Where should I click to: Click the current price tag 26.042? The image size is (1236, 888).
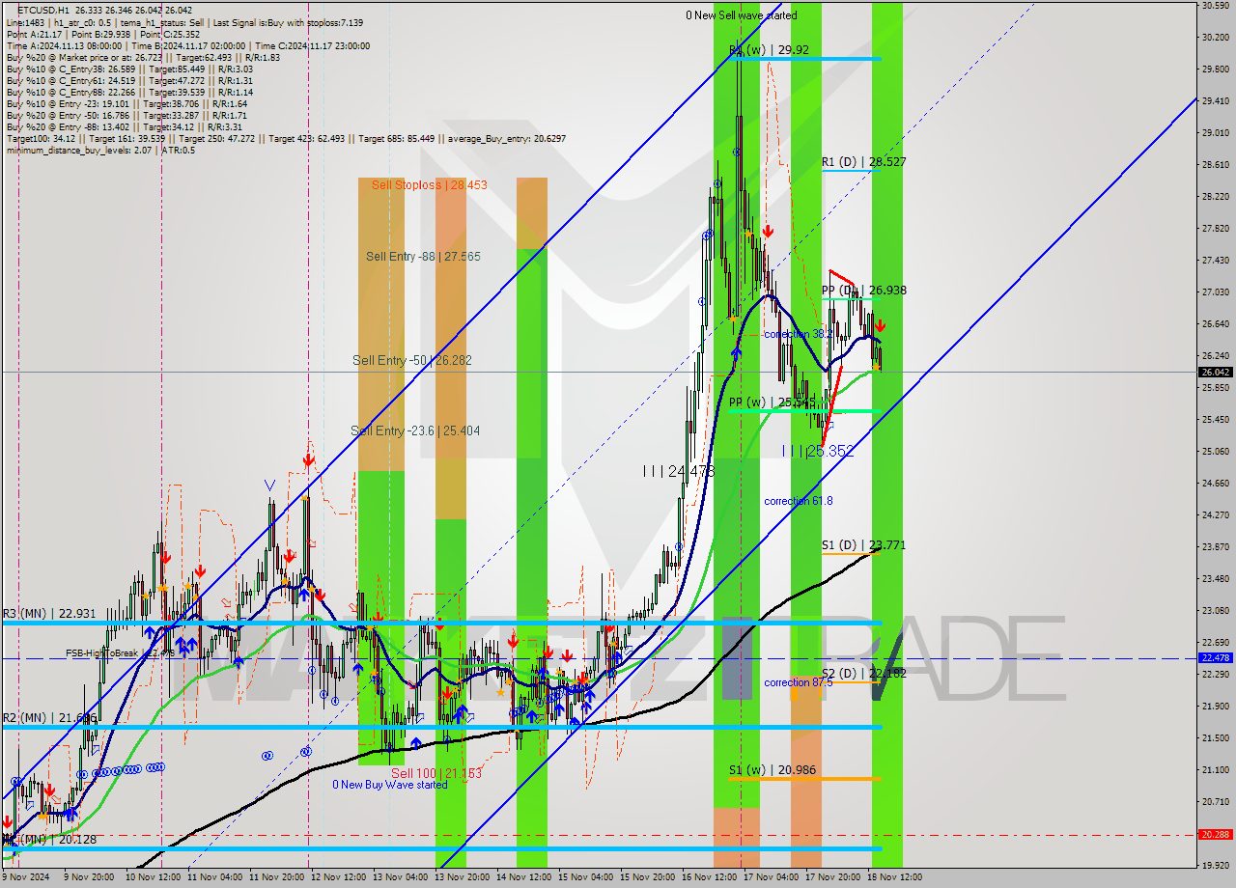click(1215, 372)
